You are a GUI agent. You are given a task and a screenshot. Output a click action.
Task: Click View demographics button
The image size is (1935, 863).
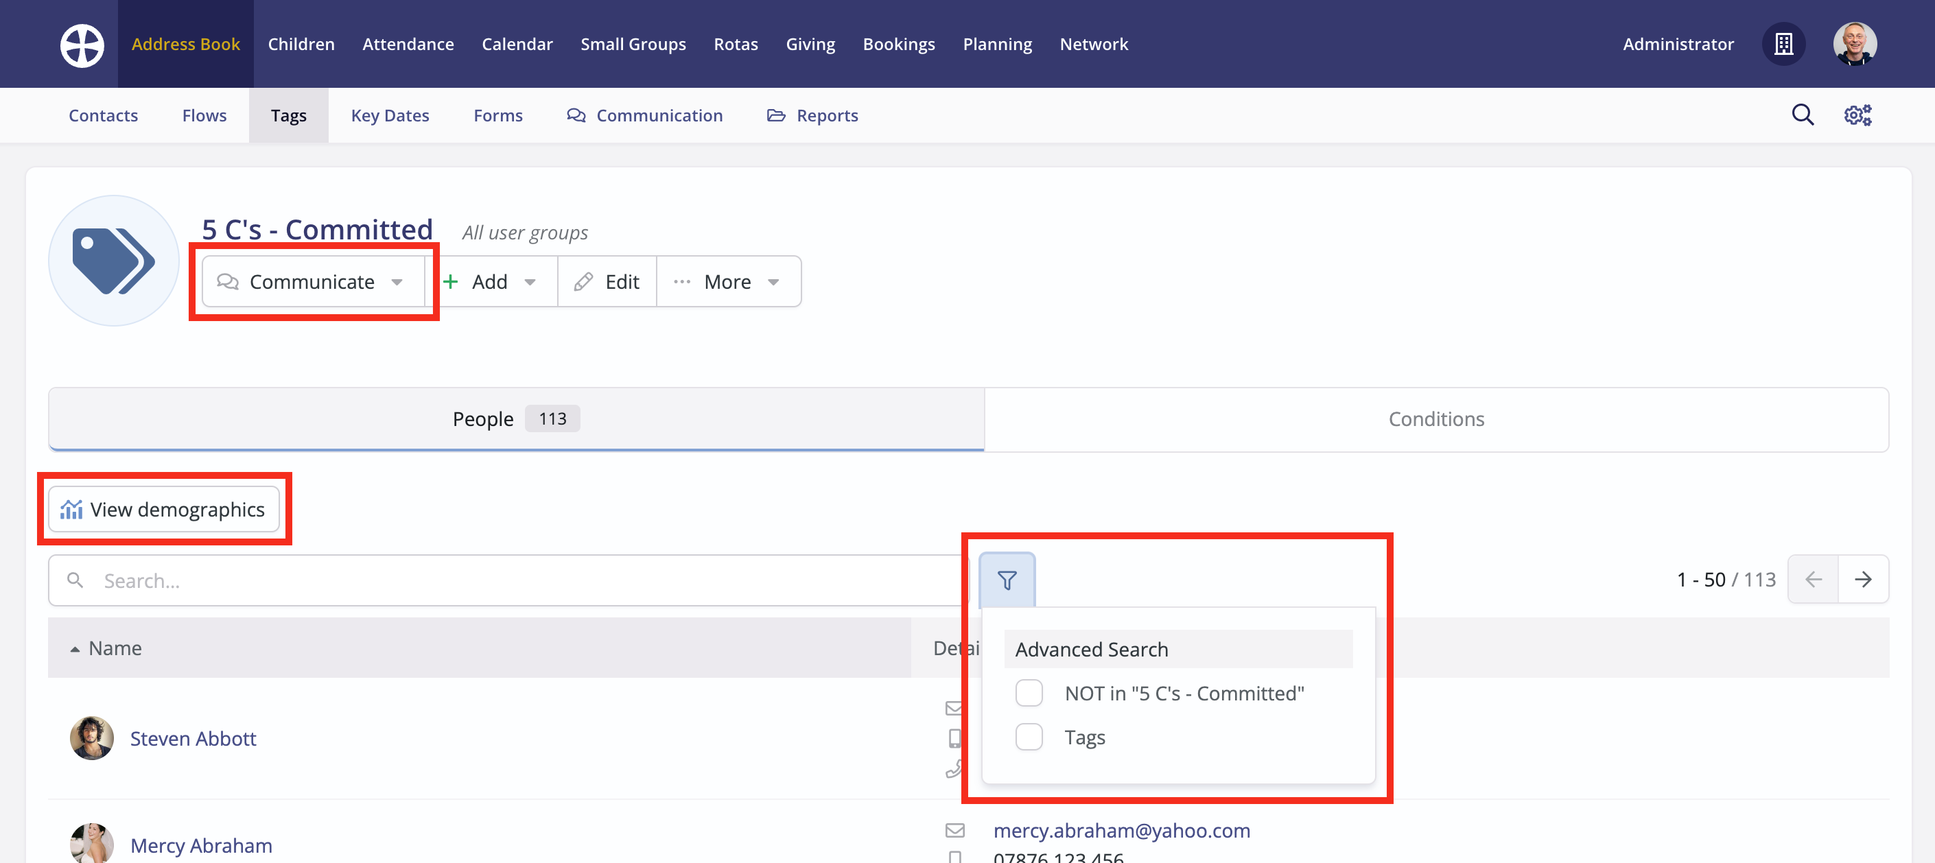(164, 509)
